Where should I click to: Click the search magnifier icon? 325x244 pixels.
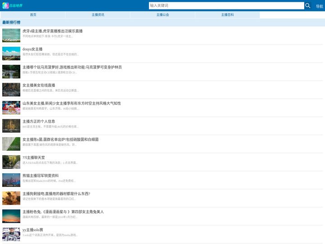click(307, 5)
